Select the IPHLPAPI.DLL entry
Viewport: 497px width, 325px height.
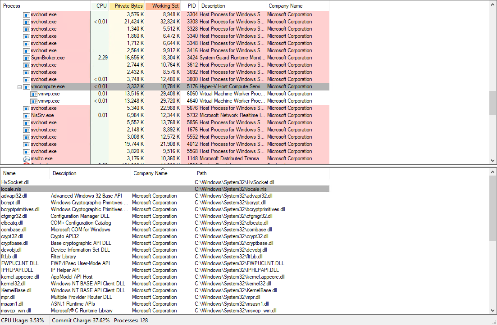point(165,270)
